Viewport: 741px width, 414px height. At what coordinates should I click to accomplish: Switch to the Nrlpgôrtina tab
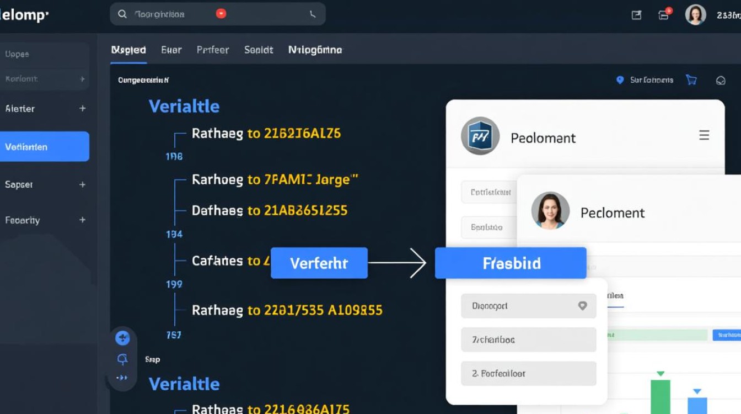pos(315,50)
